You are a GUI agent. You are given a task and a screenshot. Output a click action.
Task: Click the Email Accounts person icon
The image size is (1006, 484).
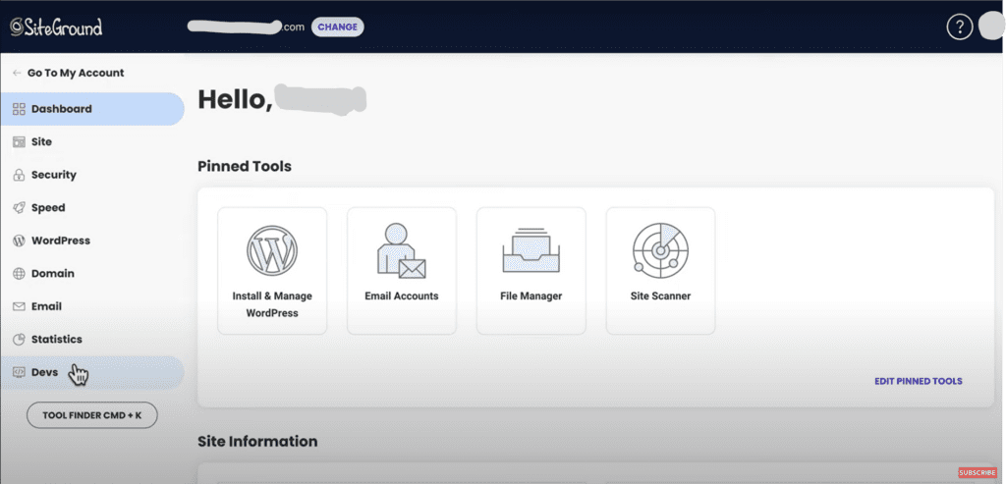[401, 250]
